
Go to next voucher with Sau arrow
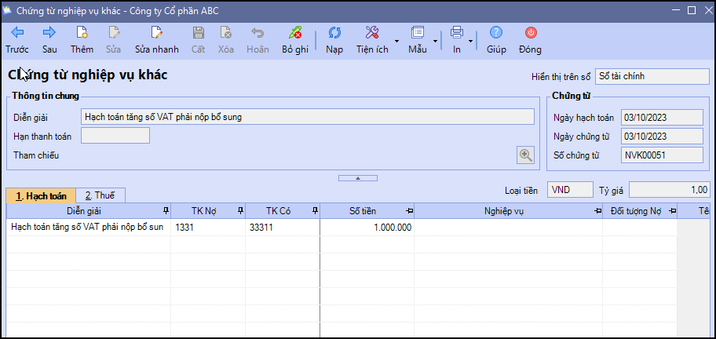pos(49,33)
